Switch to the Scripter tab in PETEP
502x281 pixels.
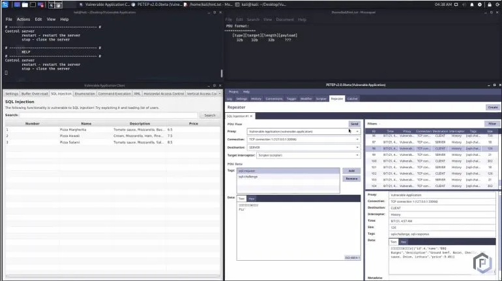pos(321,99)
